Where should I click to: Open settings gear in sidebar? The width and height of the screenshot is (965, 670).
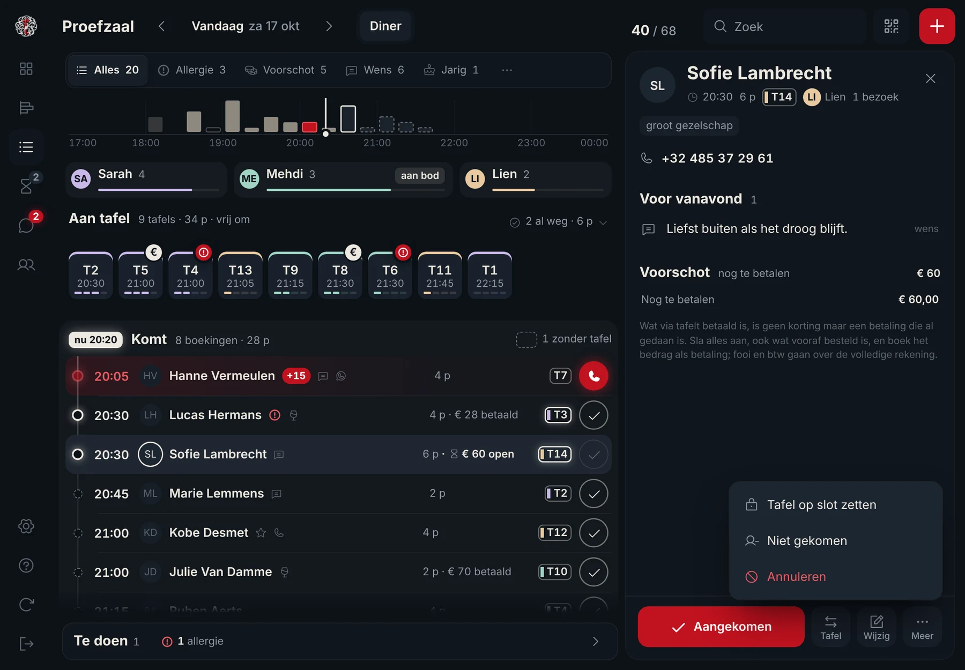tap(26, 526)
